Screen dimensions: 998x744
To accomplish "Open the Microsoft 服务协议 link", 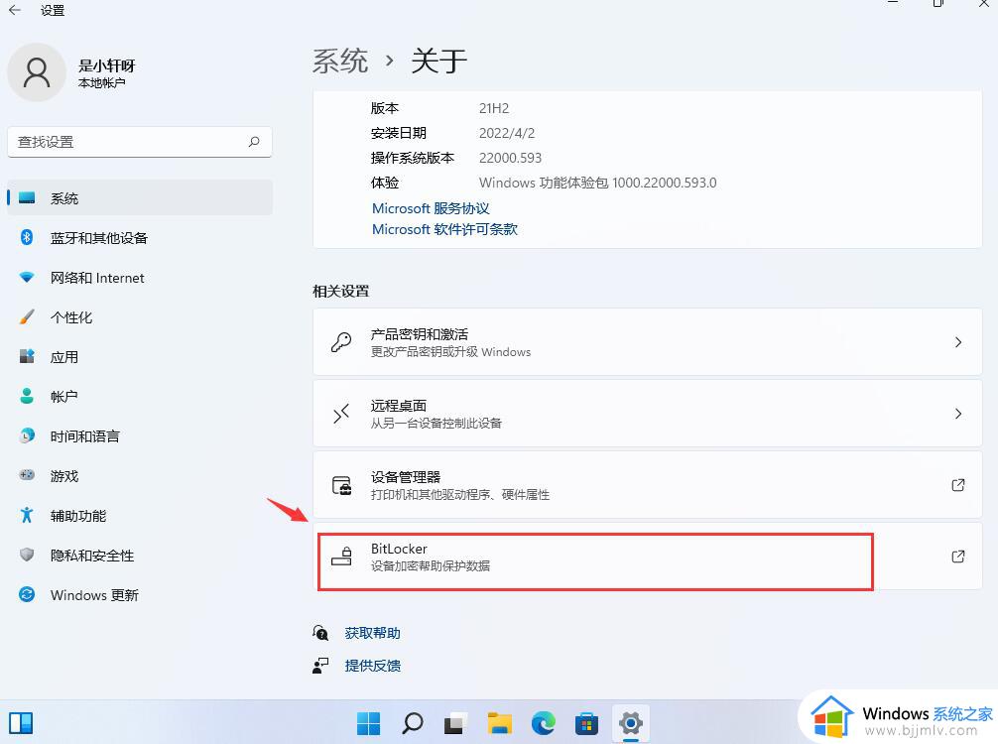I will click(x=431, y=208).
